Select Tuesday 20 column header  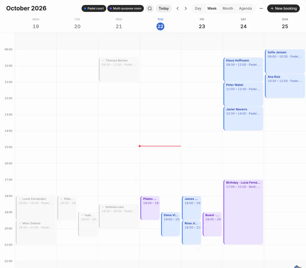pyautogui.click(x=77, y=24)
